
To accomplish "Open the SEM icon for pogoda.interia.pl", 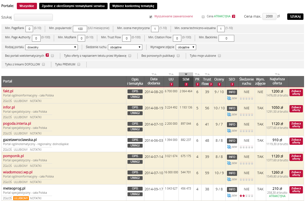I will click(x=232, y=131).
